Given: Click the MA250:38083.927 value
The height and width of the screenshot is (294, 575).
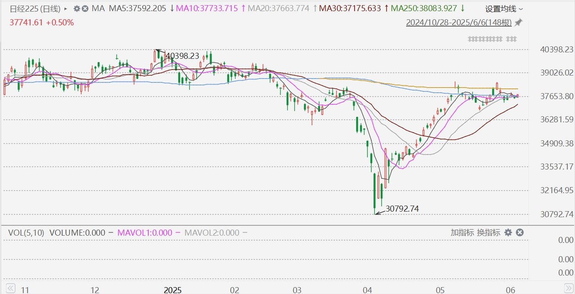Looking at the screenshot, I should click(x=424, y=8).
